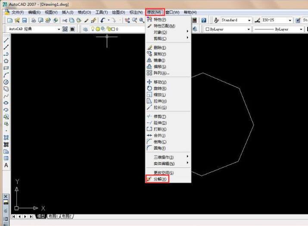
Task: Close the command window X button
Action: click(6, 196)
